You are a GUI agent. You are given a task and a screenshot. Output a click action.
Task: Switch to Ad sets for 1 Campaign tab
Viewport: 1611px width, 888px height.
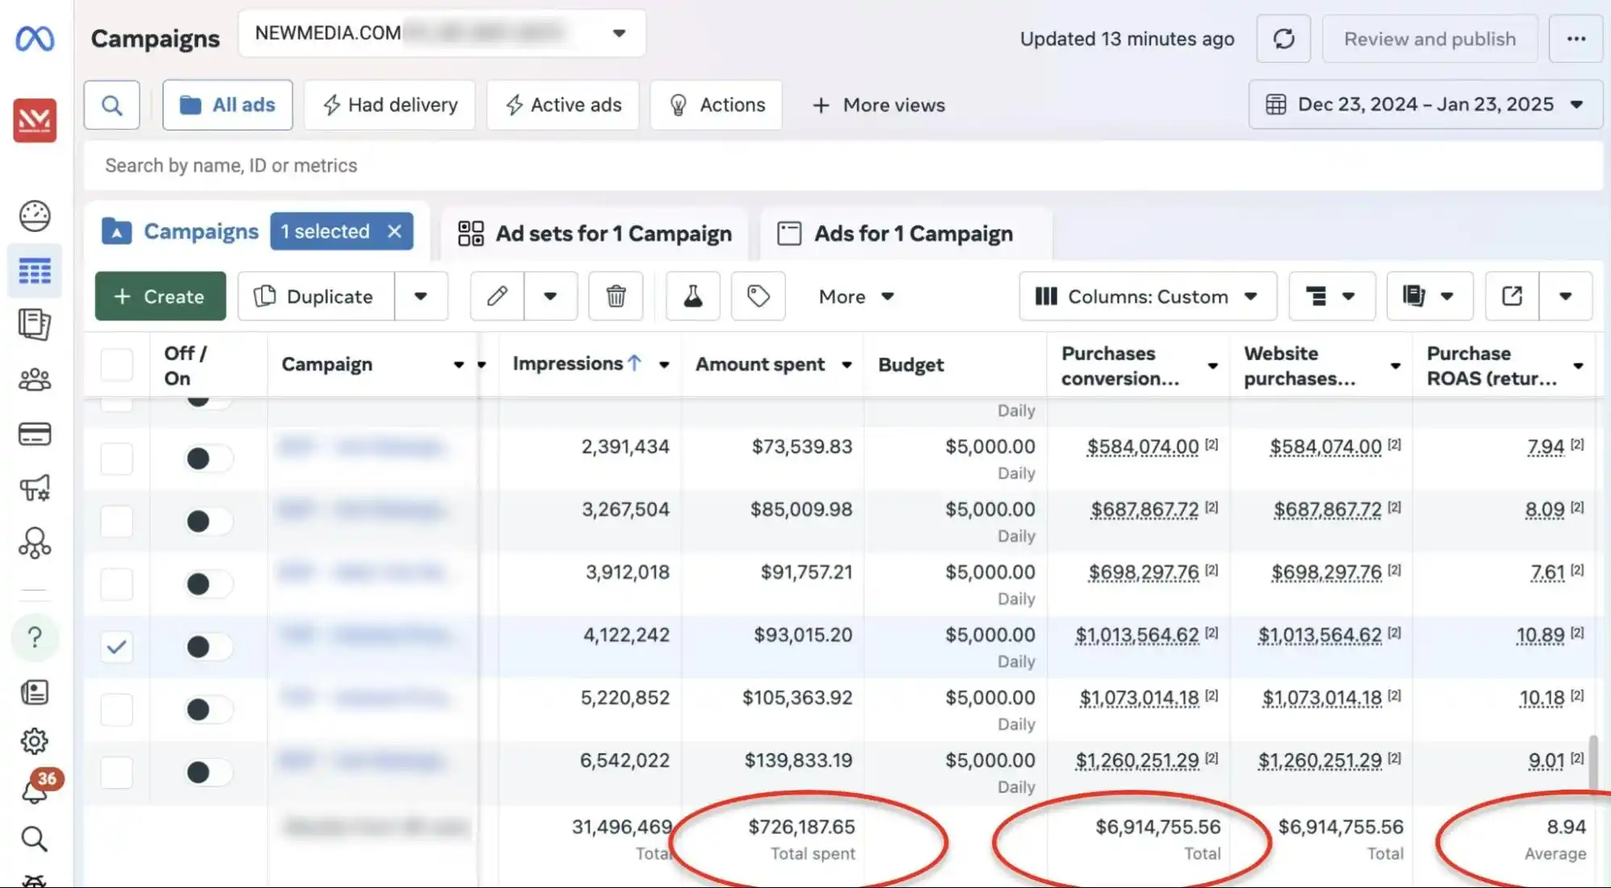pyautogui.click(x=595, y=234)
